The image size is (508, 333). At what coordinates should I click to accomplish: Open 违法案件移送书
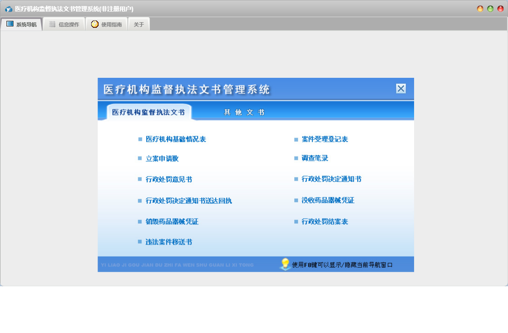[169, 242]
